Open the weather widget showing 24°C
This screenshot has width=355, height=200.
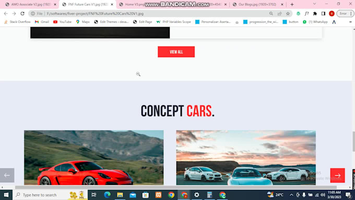(275, 195)
